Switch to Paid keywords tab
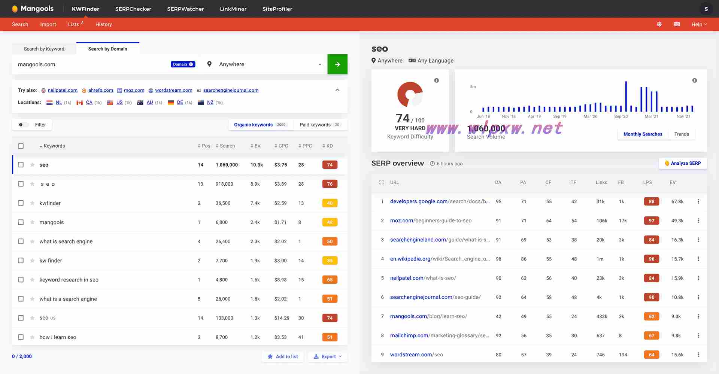Image resolution: width=719 pixels, height=374 pixels. [x=320, y=125]
